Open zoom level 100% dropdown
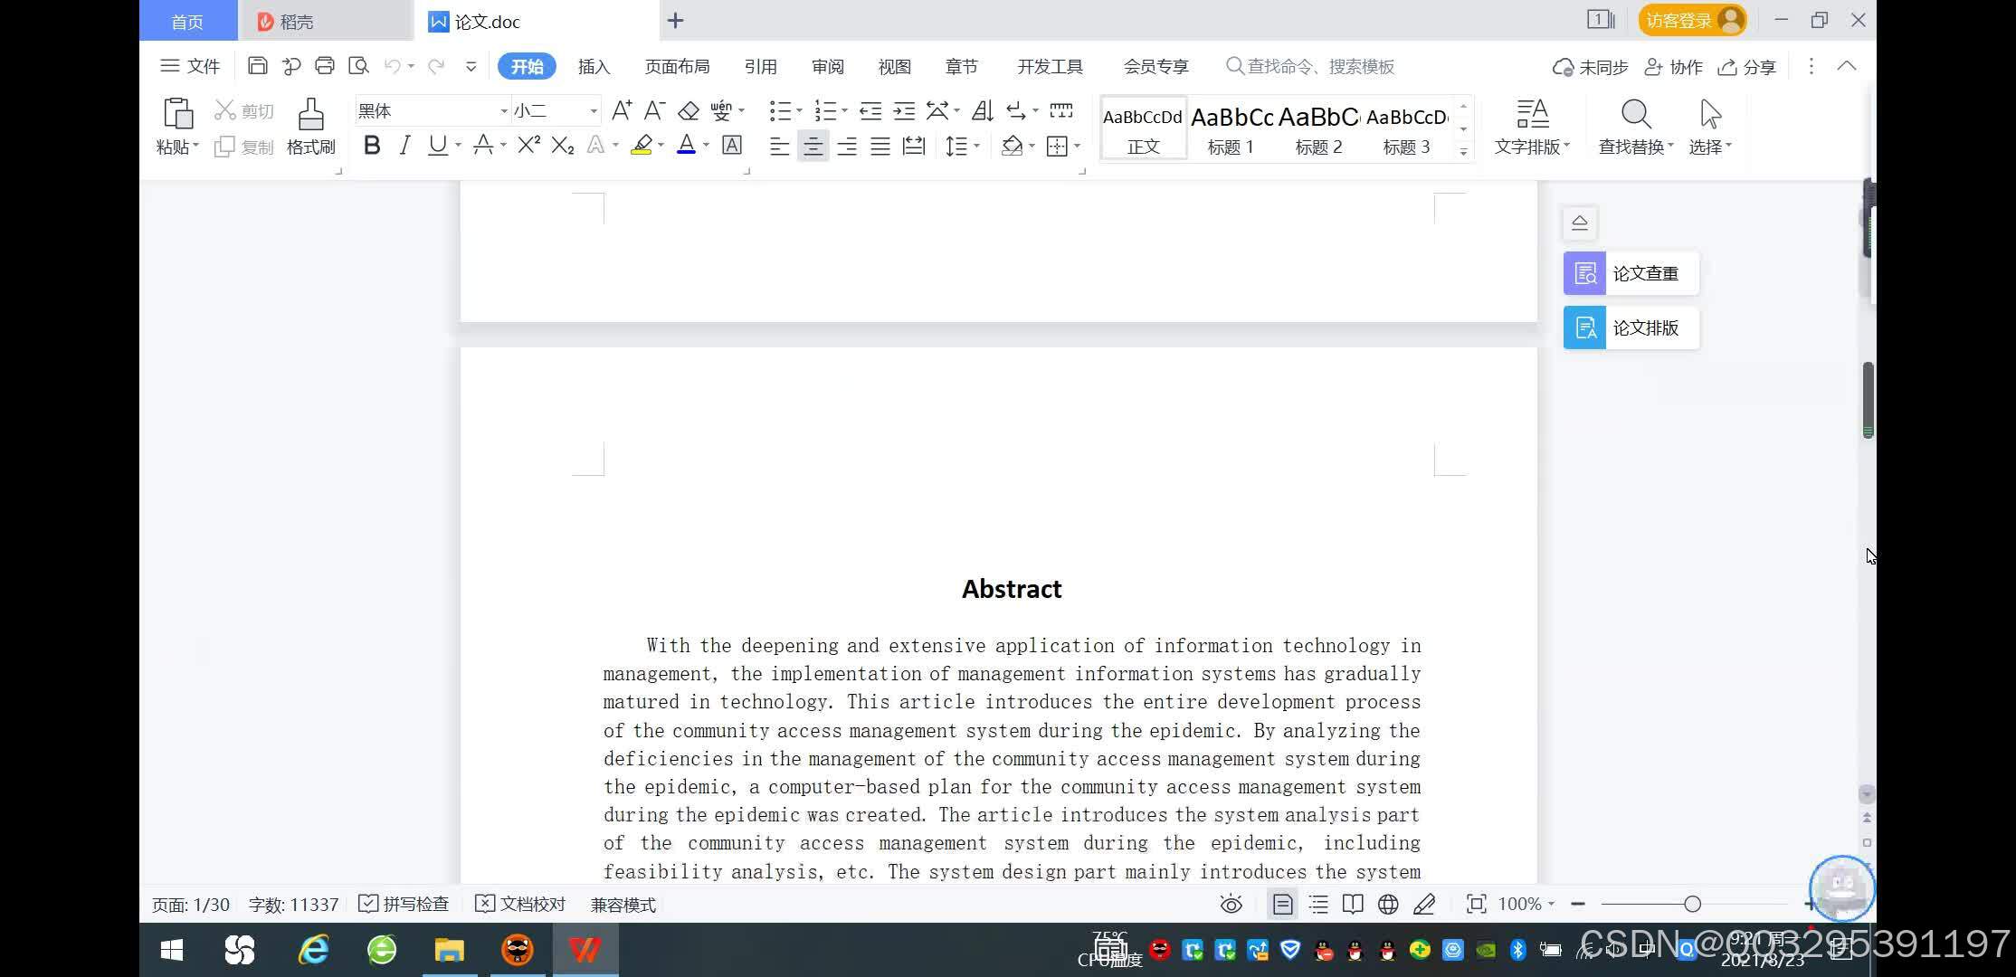The height and width of the screenshot is (977, 2016). [1526, 904]
